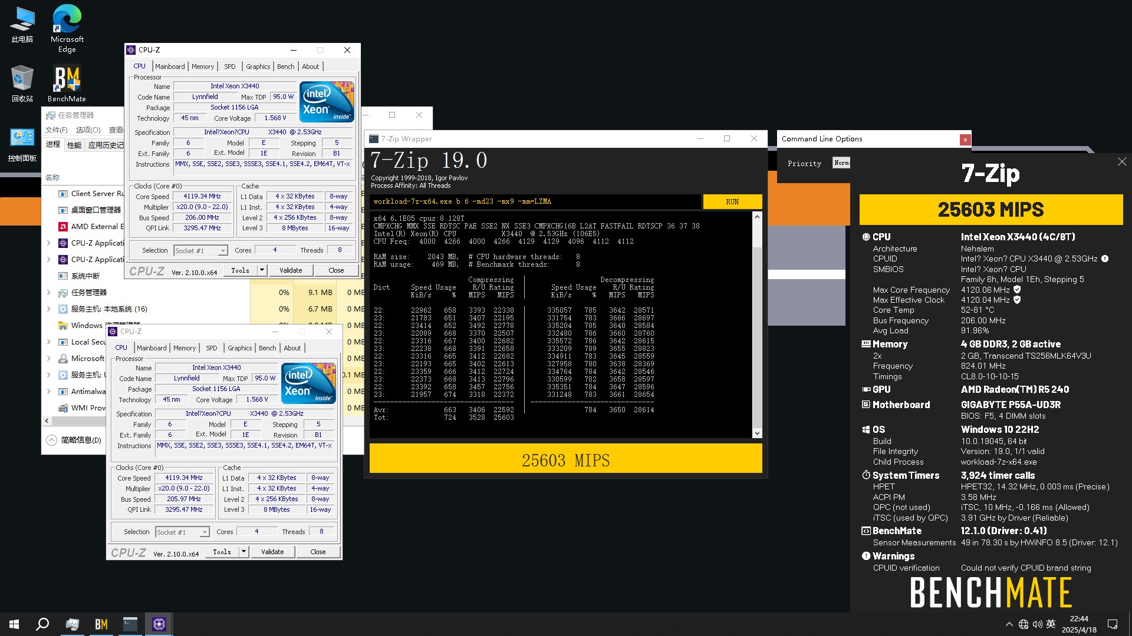Select Client Server Runtime process row
1132x636 pixels.
pyautogui.click(x=84, y=194)
